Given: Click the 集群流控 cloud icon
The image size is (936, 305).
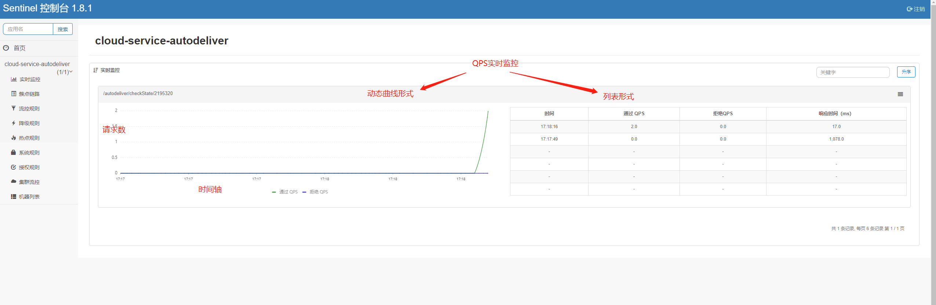Looking at the screenshot, I should [x=14, y=182].
